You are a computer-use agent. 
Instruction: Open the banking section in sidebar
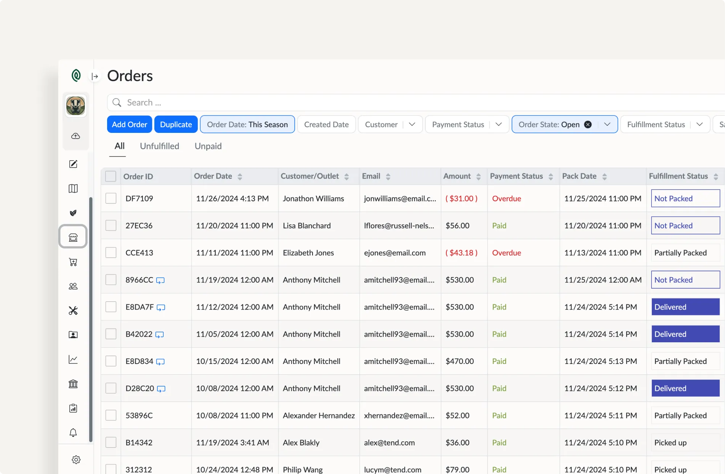73,384
